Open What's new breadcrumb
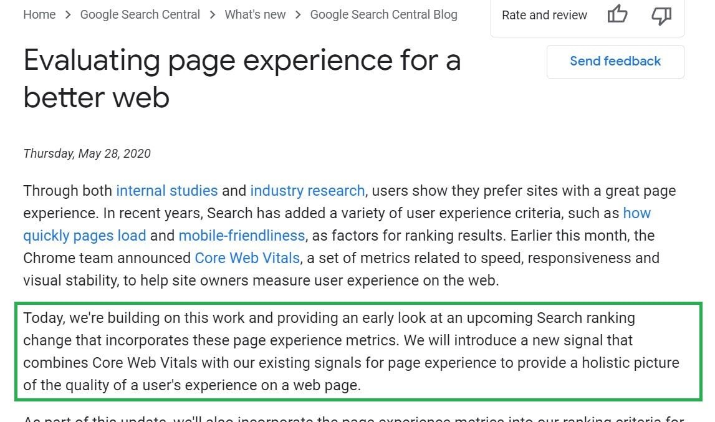The image size is (715, 422). (x=255, y=14)
